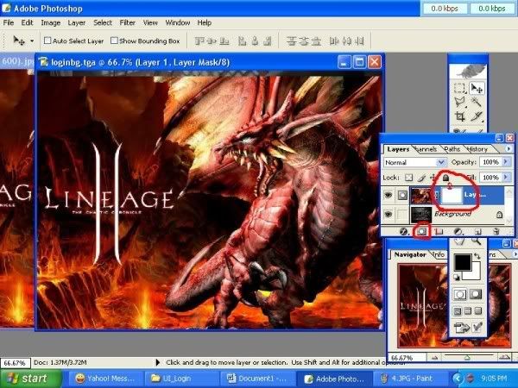The height and width of the screenshot is (388, 518).
Task: Toggle Lock image pixels brush icon
Action: [421, 178]
